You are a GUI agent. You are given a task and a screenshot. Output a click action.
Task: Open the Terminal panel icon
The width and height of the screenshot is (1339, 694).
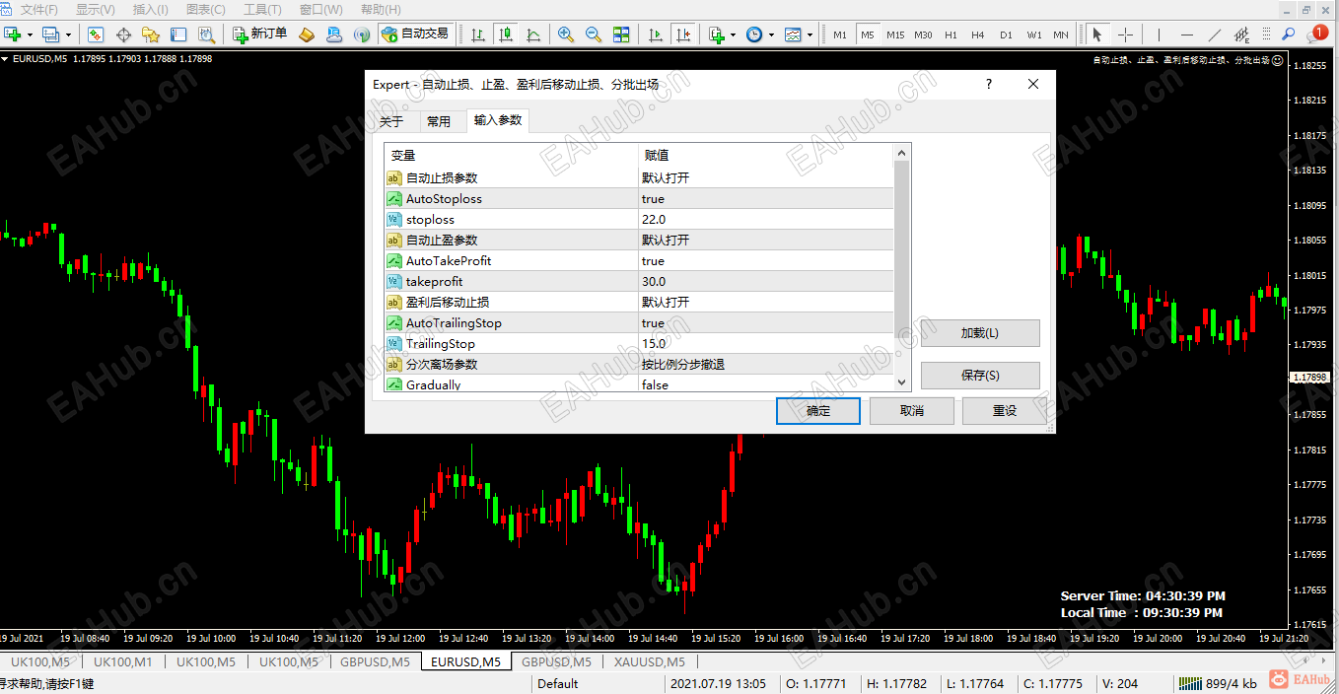click(x=178, y=35)
